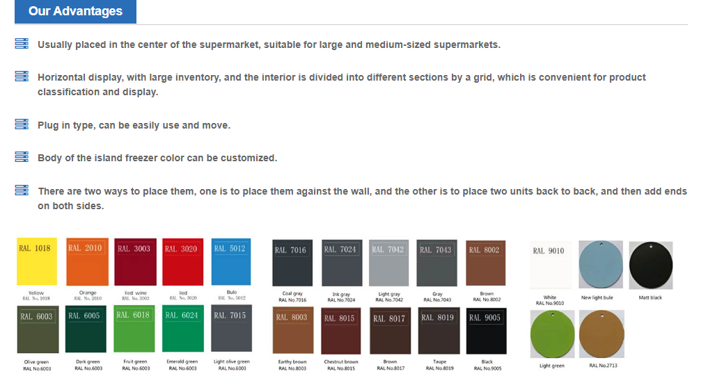Select the RAL 9010 white swatch
Viewport: 708px width, 392px height.
coord(549,264)
